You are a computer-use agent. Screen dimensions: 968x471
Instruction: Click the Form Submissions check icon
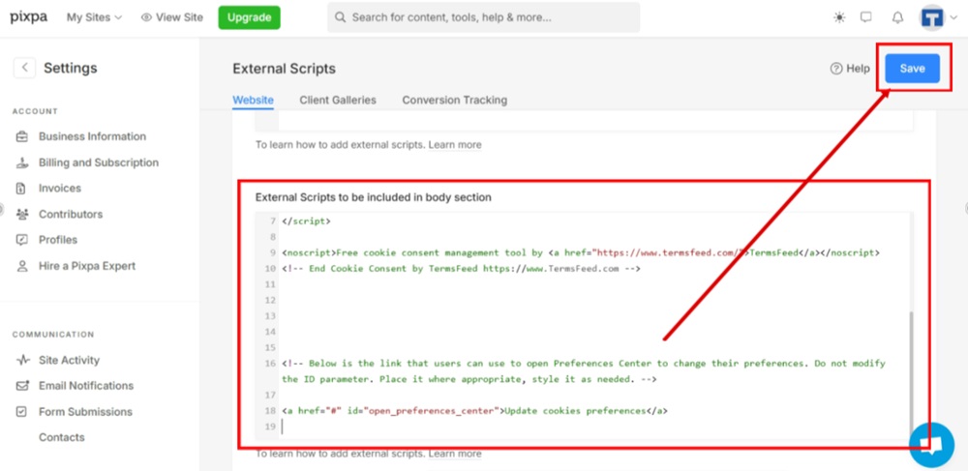click(22, 412)
